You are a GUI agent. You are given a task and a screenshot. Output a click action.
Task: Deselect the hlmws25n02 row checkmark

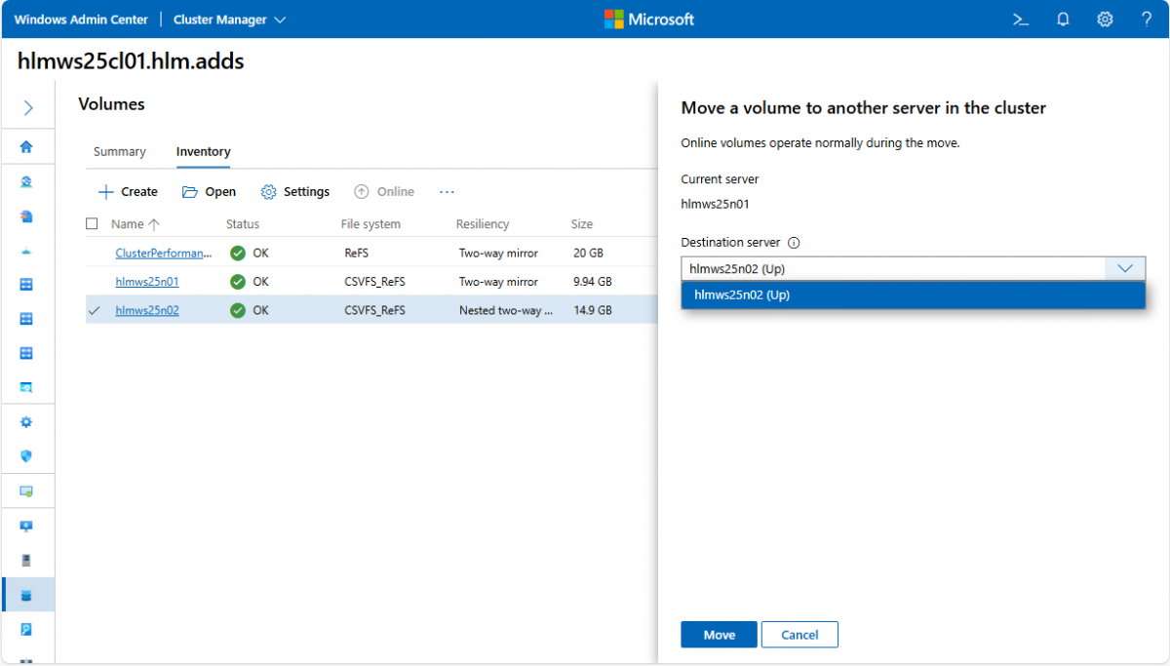(x=94, y=311)
